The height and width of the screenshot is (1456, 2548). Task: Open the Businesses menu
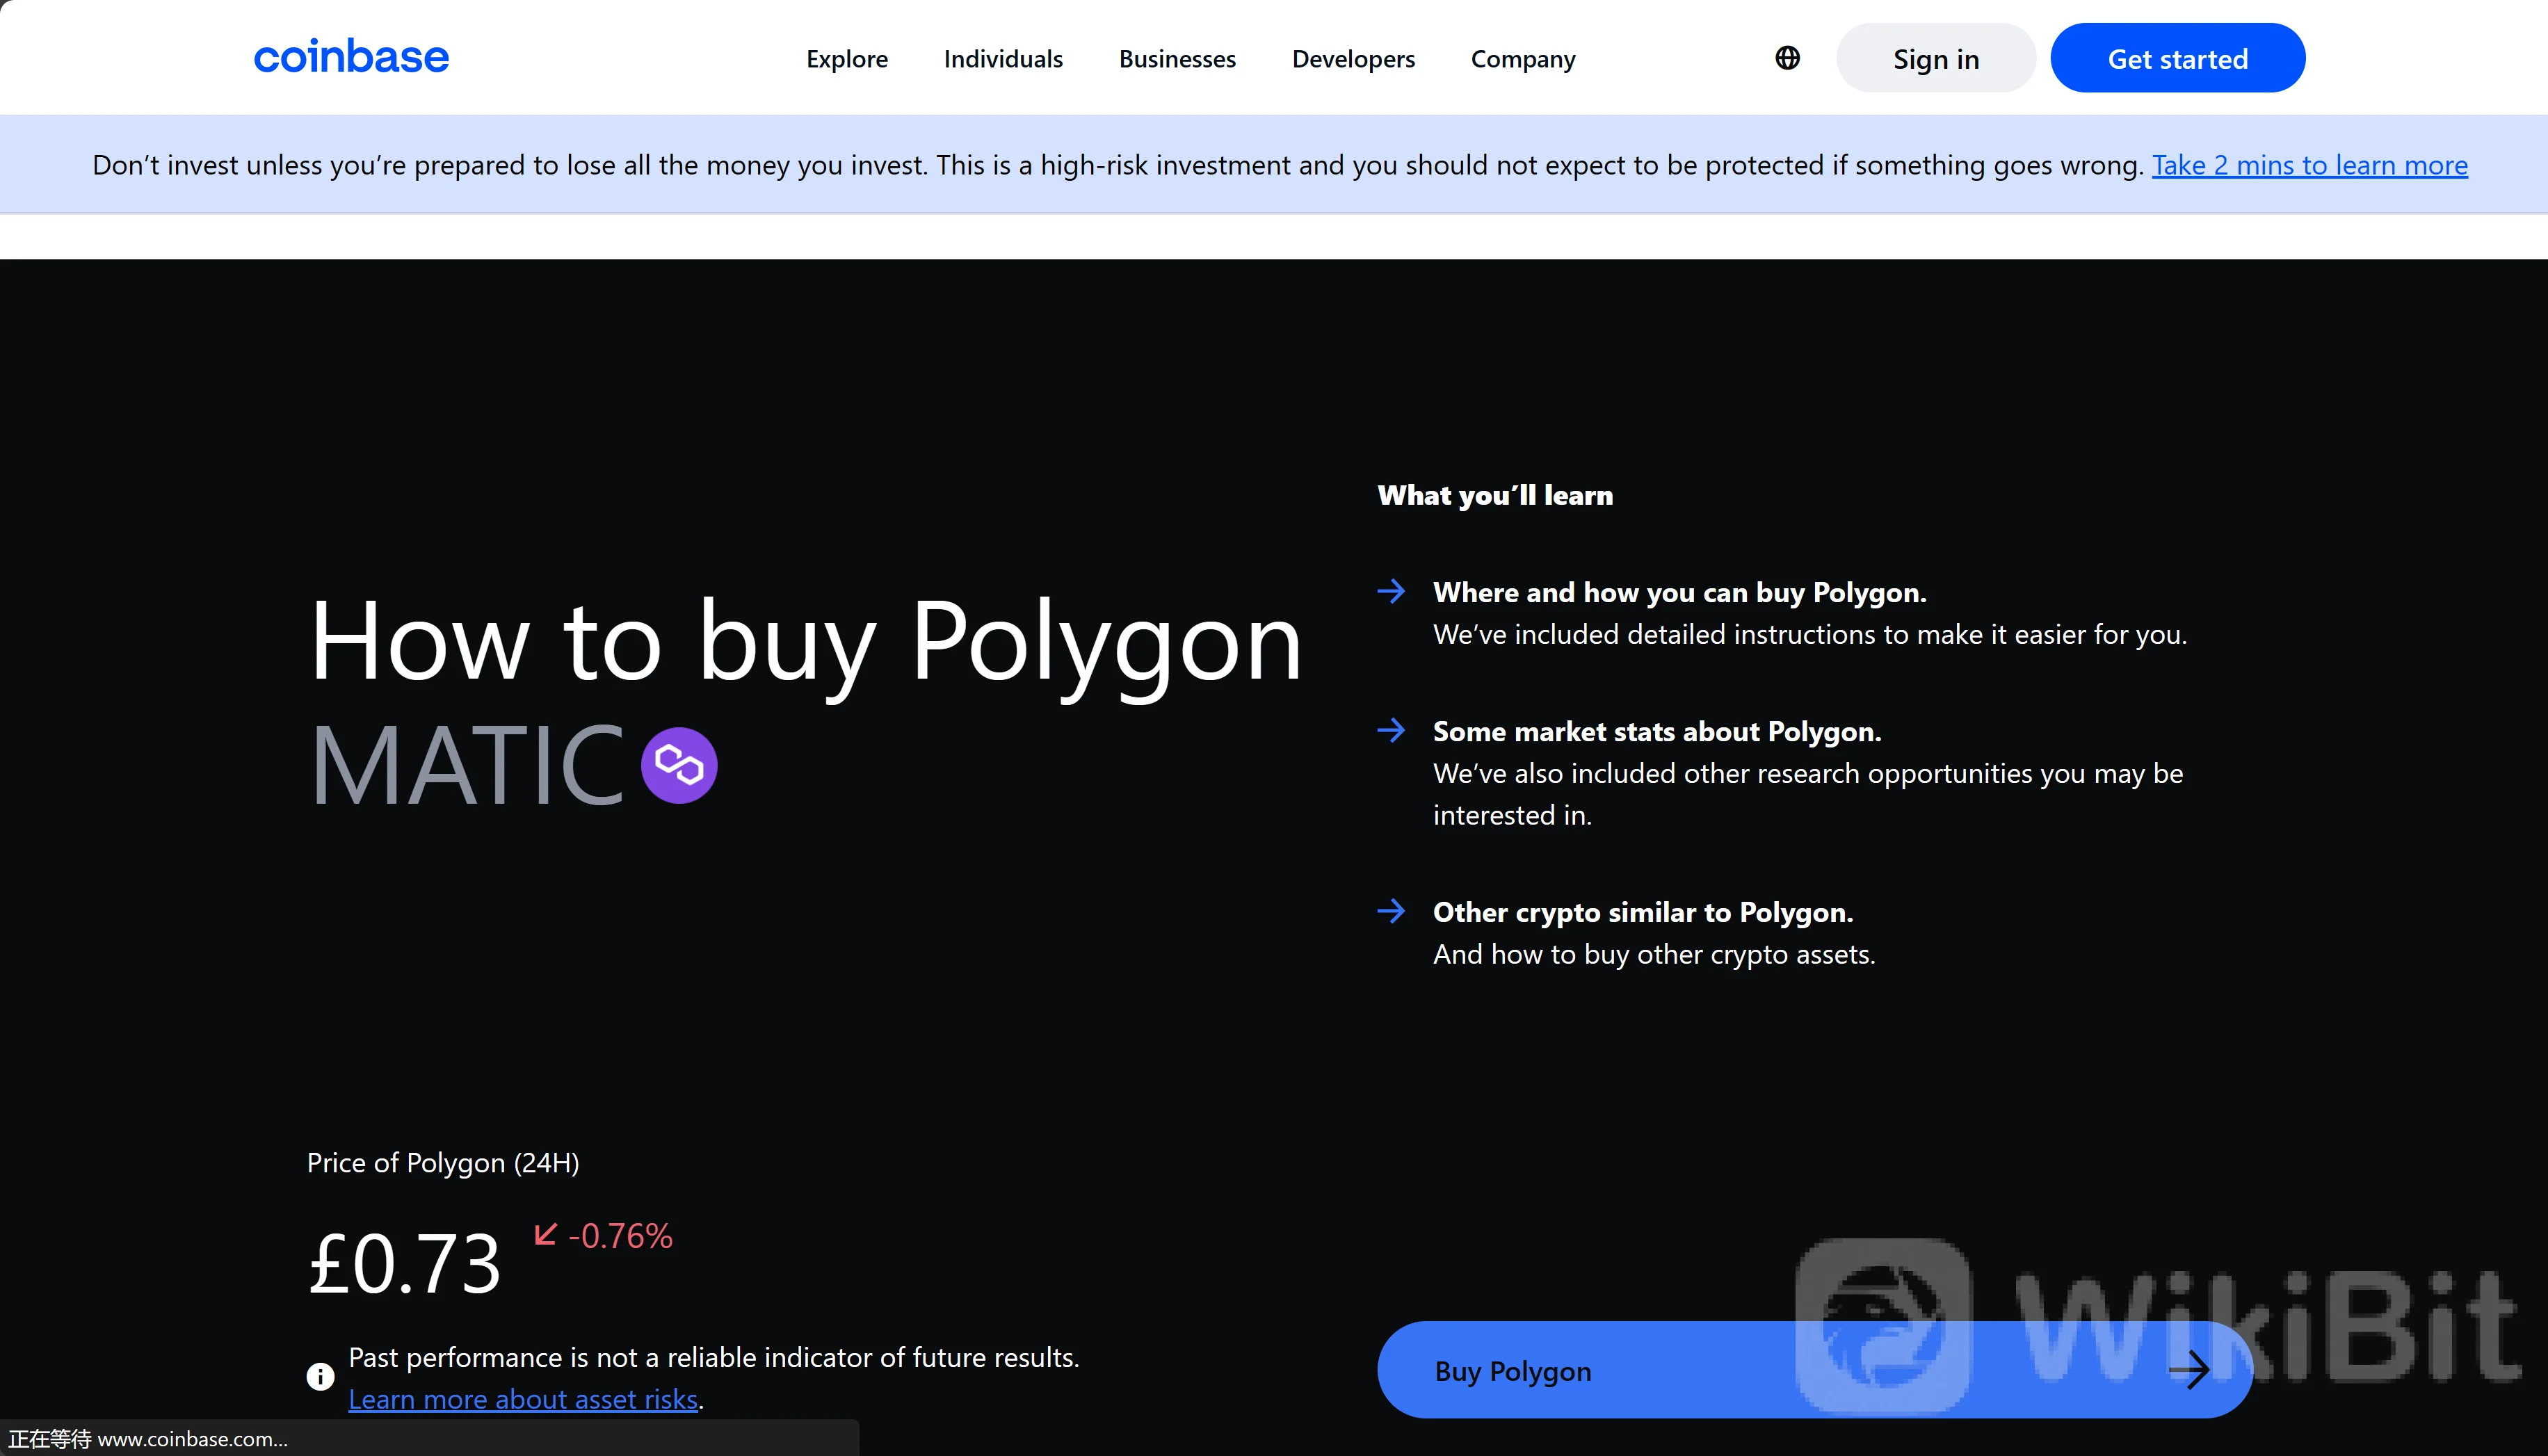click(x=1177, y=59)
